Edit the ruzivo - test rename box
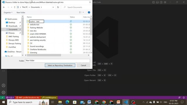 click(x=37, y=21)
